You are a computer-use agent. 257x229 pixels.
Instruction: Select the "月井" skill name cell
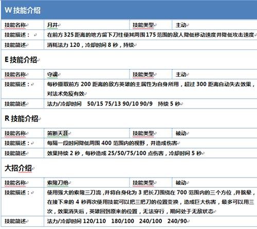86,25
